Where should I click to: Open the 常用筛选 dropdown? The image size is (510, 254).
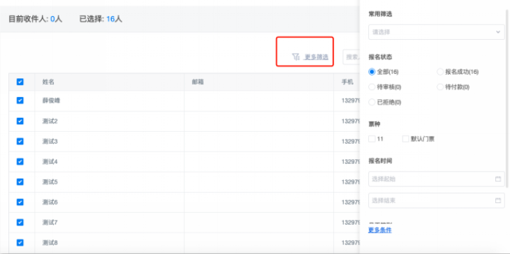click(x=436, y=32)
